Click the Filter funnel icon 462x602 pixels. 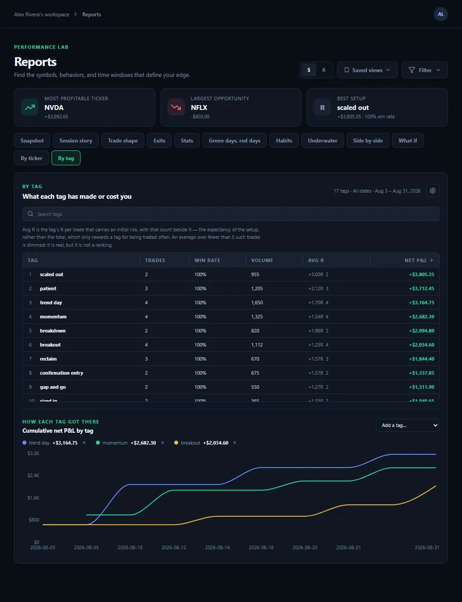(x=412, y=70)
